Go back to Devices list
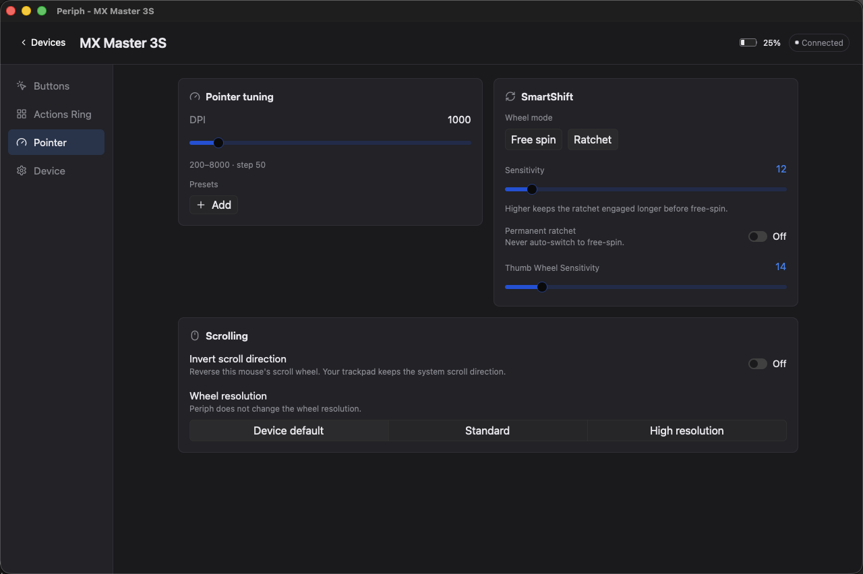Image resolution: width=863 pixels, height=574 pixels. coord(43,42)
